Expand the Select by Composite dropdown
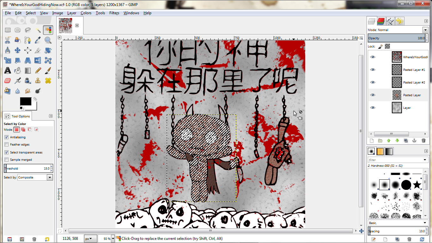432x243 pixels. pos(50,178)
